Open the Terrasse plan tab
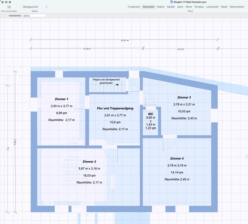Image resolution: width=248 pixels, height=224 pixels. (199, 7)
